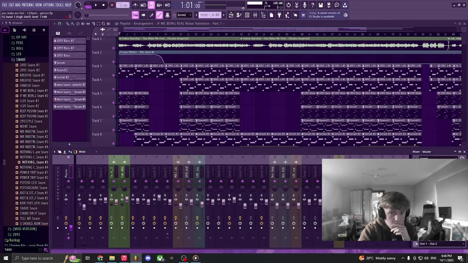The height and width of the screenshot is (263, 468).
Task: Click the 132.000 tempo field
Action: (122, 5)
